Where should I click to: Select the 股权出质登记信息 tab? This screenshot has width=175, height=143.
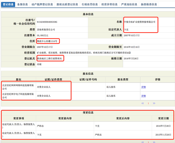(67, 4)
